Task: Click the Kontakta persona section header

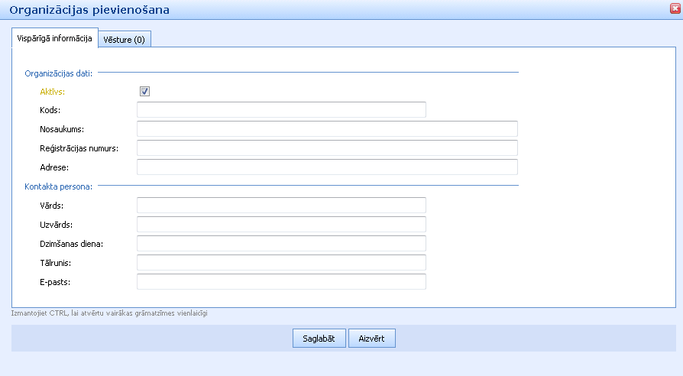Action: click(58, 186)
